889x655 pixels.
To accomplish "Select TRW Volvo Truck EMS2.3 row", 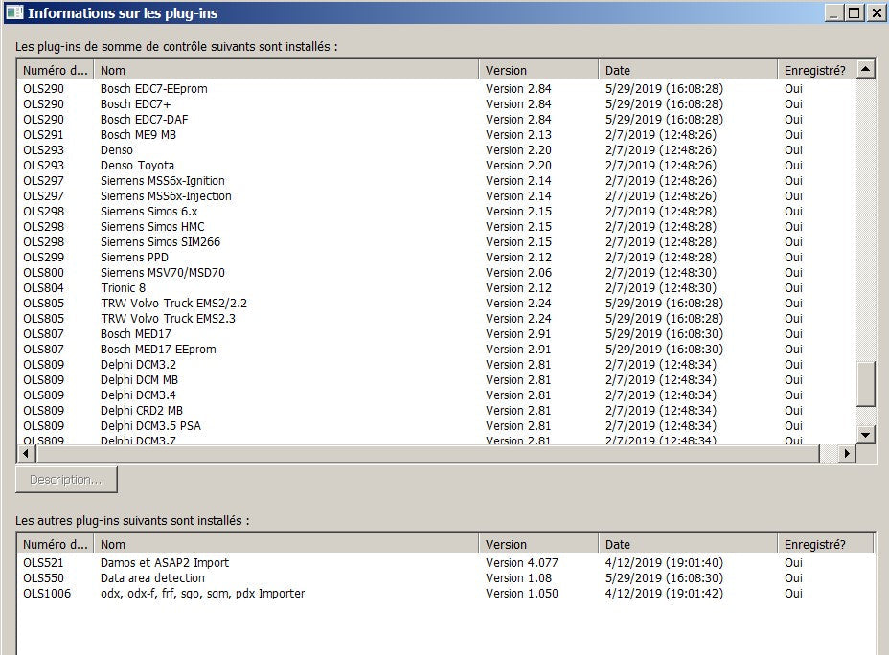I will pos(437,319).
